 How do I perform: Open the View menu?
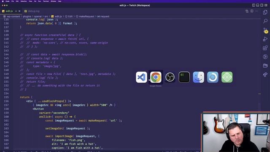point(30,1)
